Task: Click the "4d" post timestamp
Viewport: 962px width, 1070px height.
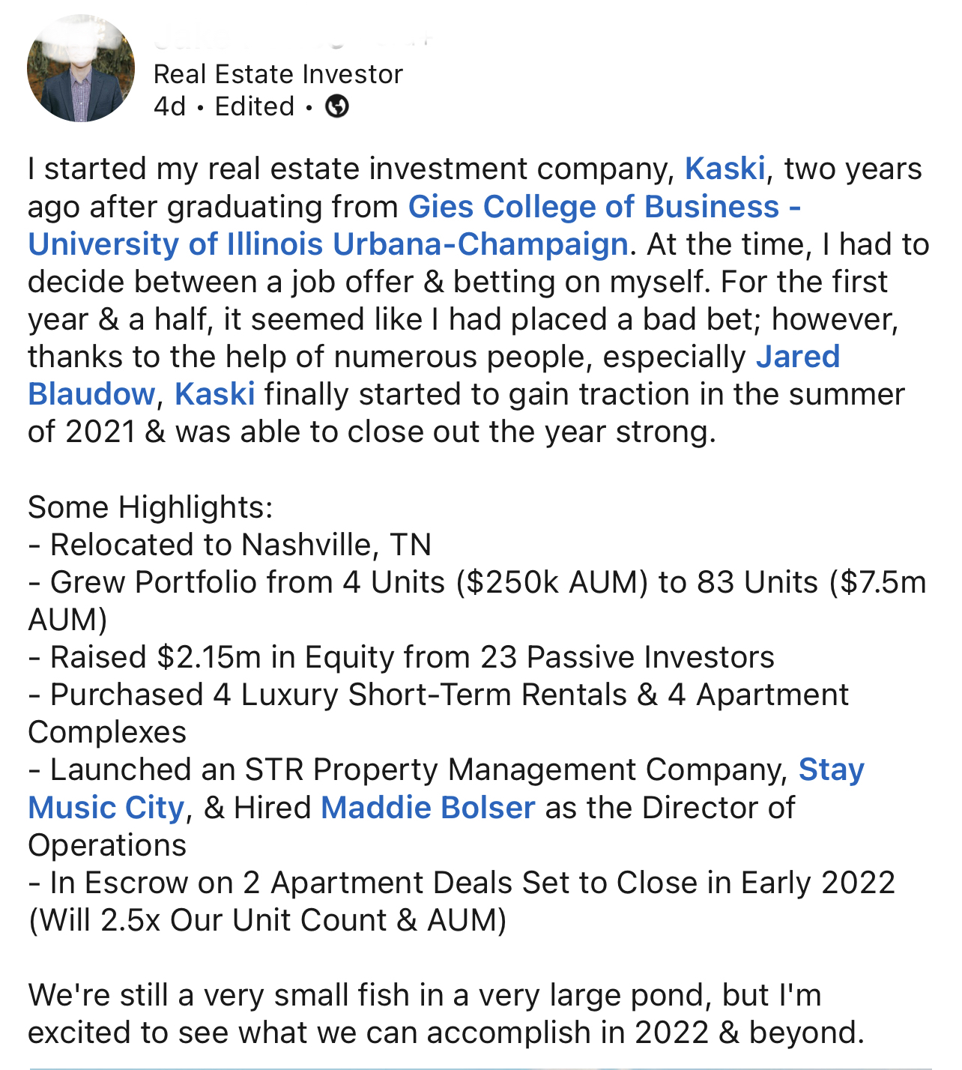Action: click(x=169, y=106)
